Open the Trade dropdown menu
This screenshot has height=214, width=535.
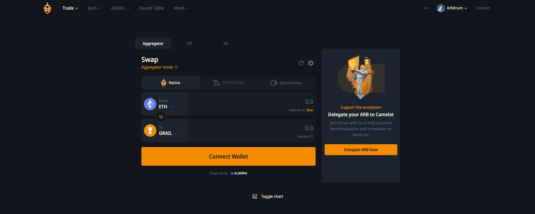pyautogui.click(x=70, y=8)
